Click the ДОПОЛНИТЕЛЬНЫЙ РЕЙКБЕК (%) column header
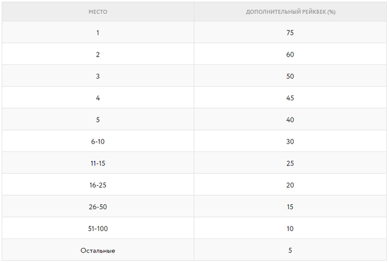 pyautogui.click(x=290, y=12)
